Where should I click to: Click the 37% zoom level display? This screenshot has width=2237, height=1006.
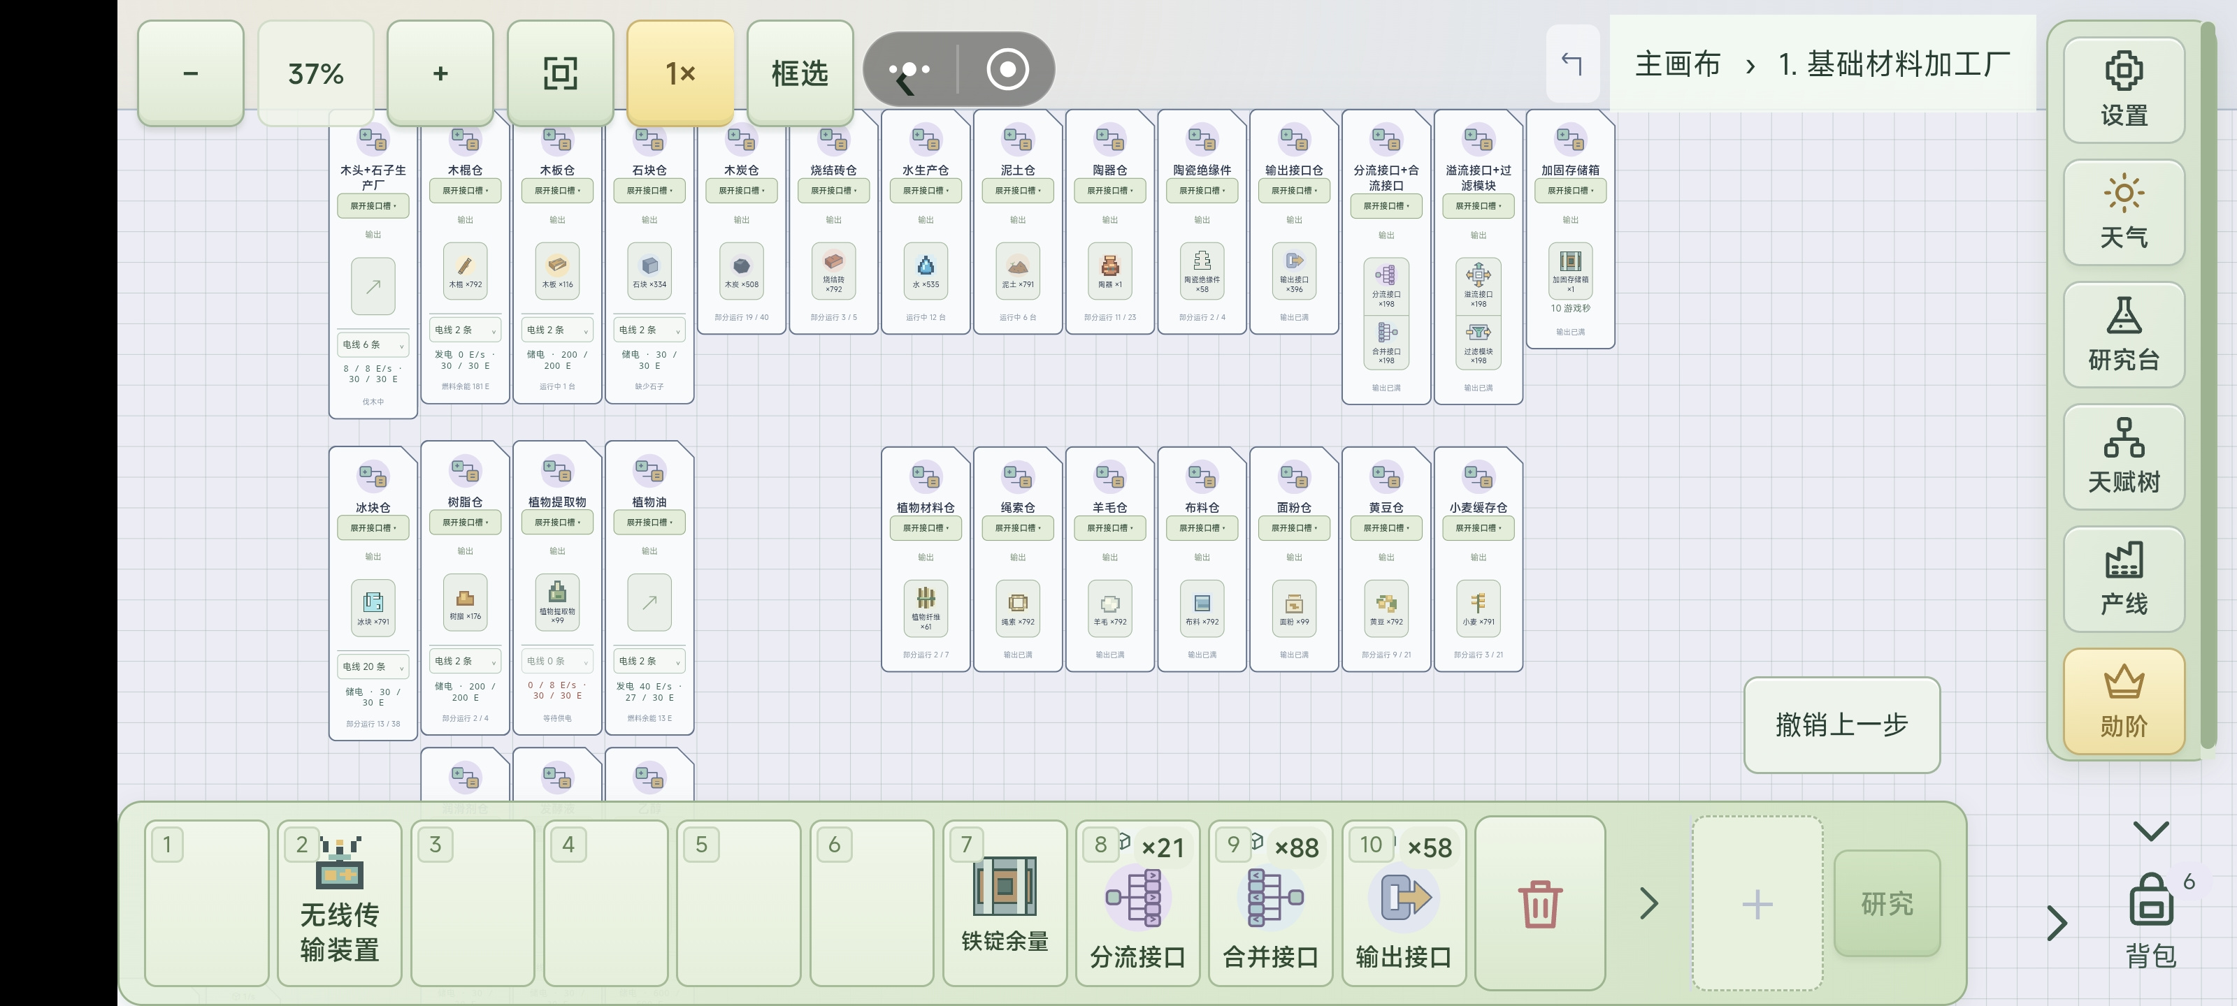316,73
